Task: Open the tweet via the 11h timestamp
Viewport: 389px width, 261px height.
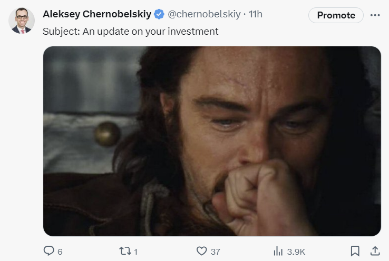Action: (255, 14)
